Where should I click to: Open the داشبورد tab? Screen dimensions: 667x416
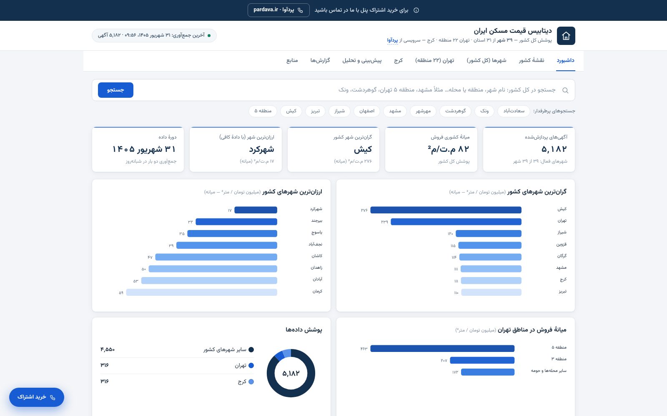tap(566, 61)
